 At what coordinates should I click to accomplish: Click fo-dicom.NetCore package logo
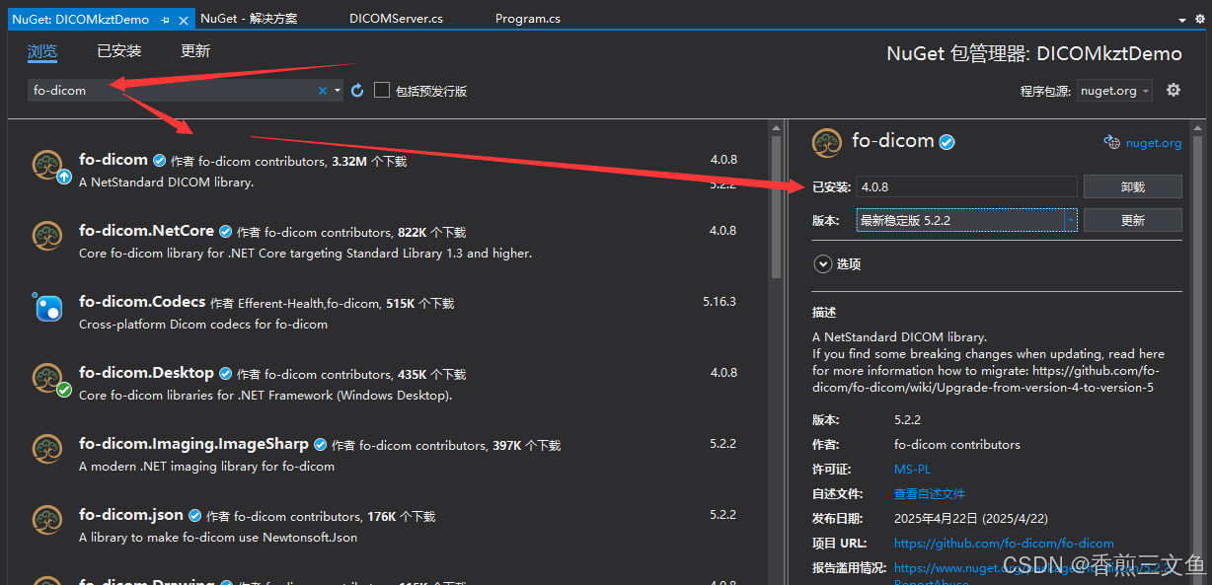(47, 237)
